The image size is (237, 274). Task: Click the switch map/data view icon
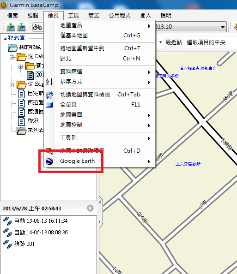(49, 95)
